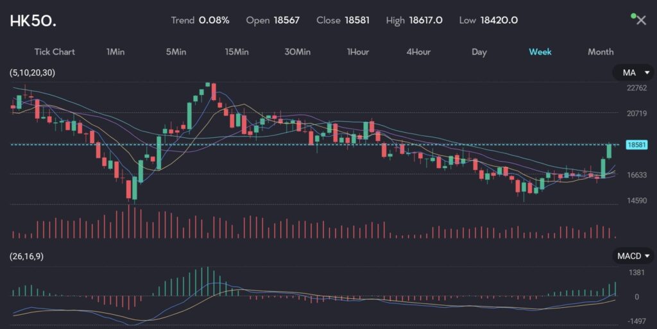Click the highlighted Week timeframe tab
This screenshot has width=657, height=329.
(x=540, y=52)
